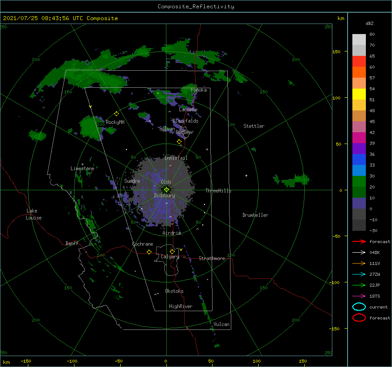
Task: Click the cyan current ellipse icon
Action: [x=359, y=307]
